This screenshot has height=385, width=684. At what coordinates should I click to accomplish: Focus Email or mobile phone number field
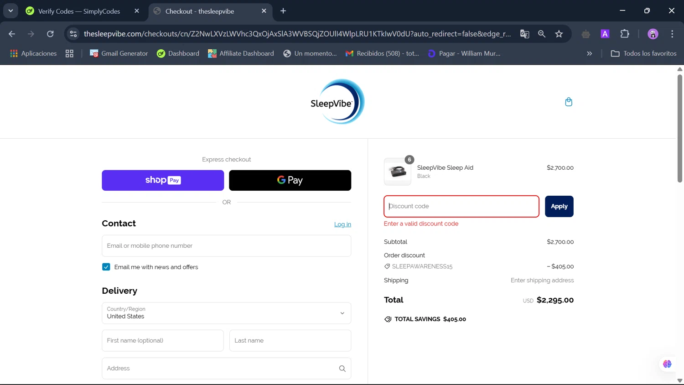coord(226,246)
